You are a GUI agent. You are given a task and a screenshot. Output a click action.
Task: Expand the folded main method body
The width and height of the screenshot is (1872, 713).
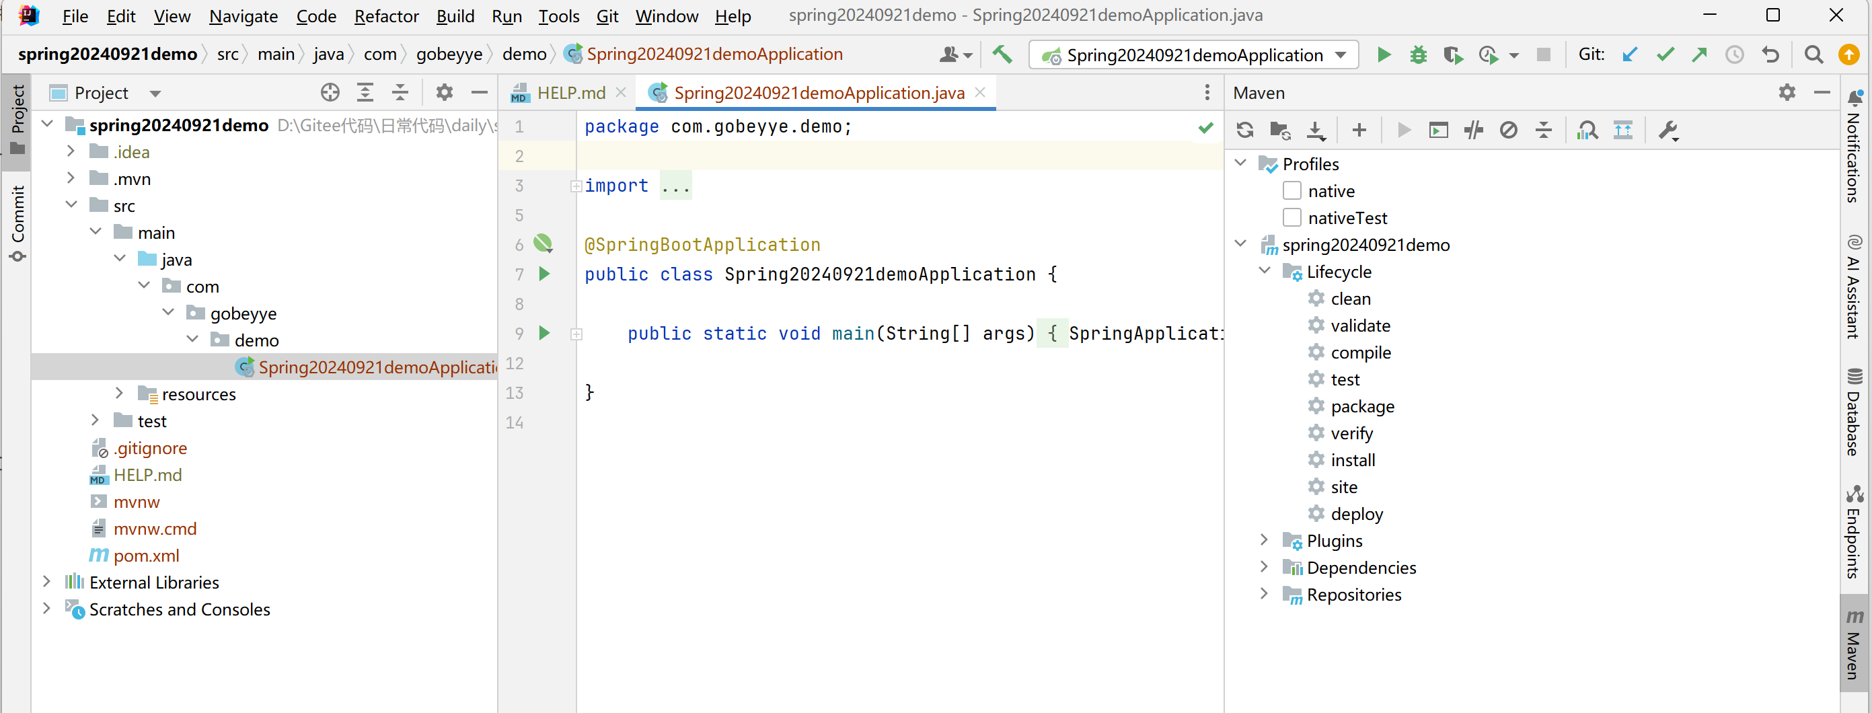click(x=576, y=334)
